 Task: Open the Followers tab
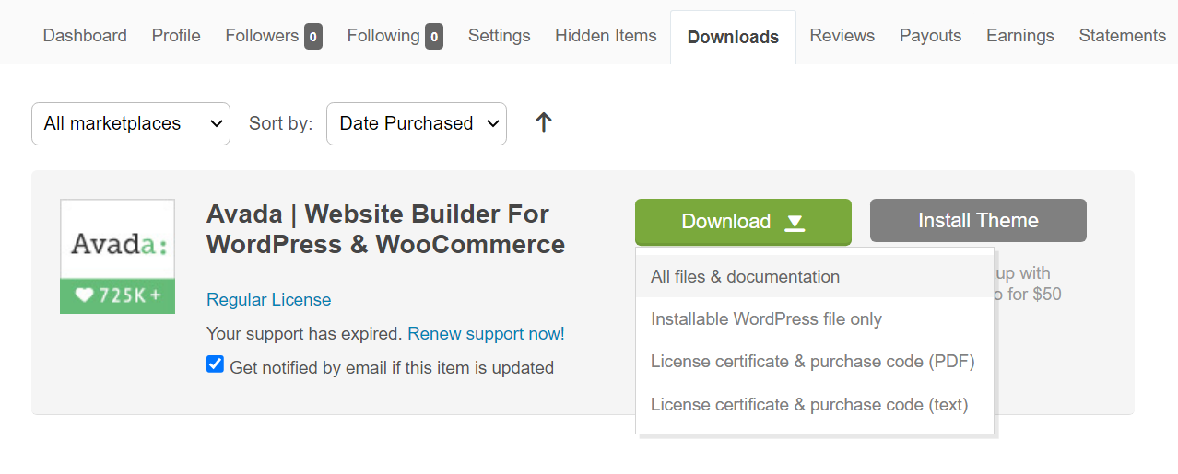click(x=274, y=36)
